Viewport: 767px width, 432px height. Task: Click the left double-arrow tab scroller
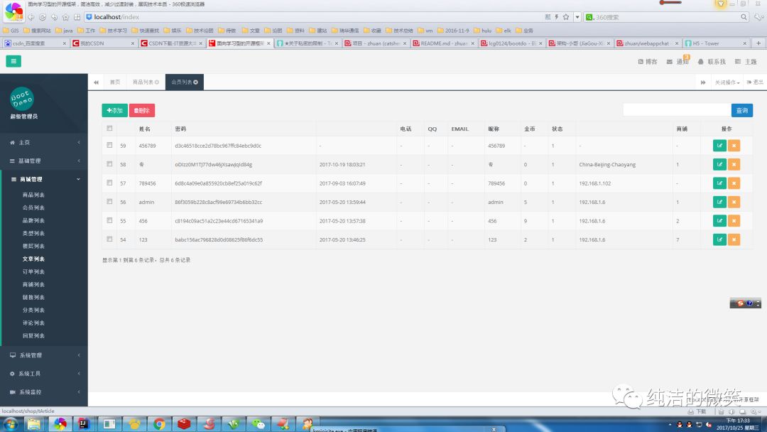pos(96,82)
